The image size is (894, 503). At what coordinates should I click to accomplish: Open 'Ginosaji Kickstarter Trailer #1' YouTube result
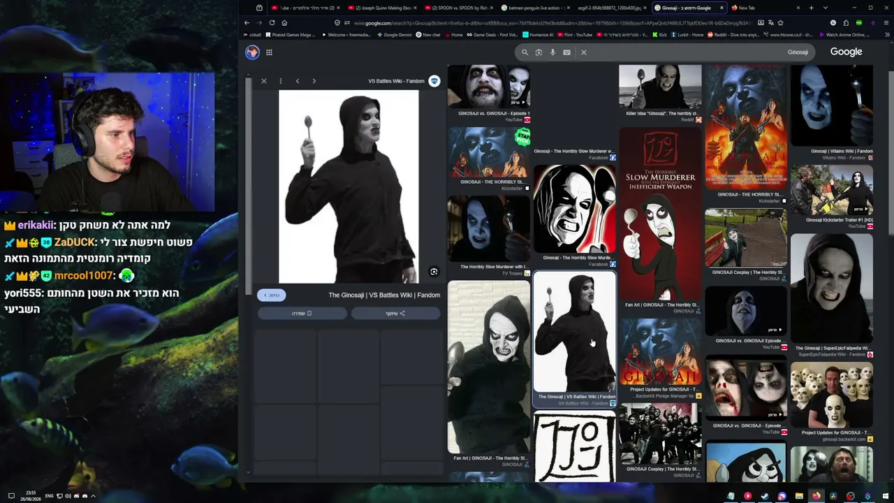tap(831, 197)
